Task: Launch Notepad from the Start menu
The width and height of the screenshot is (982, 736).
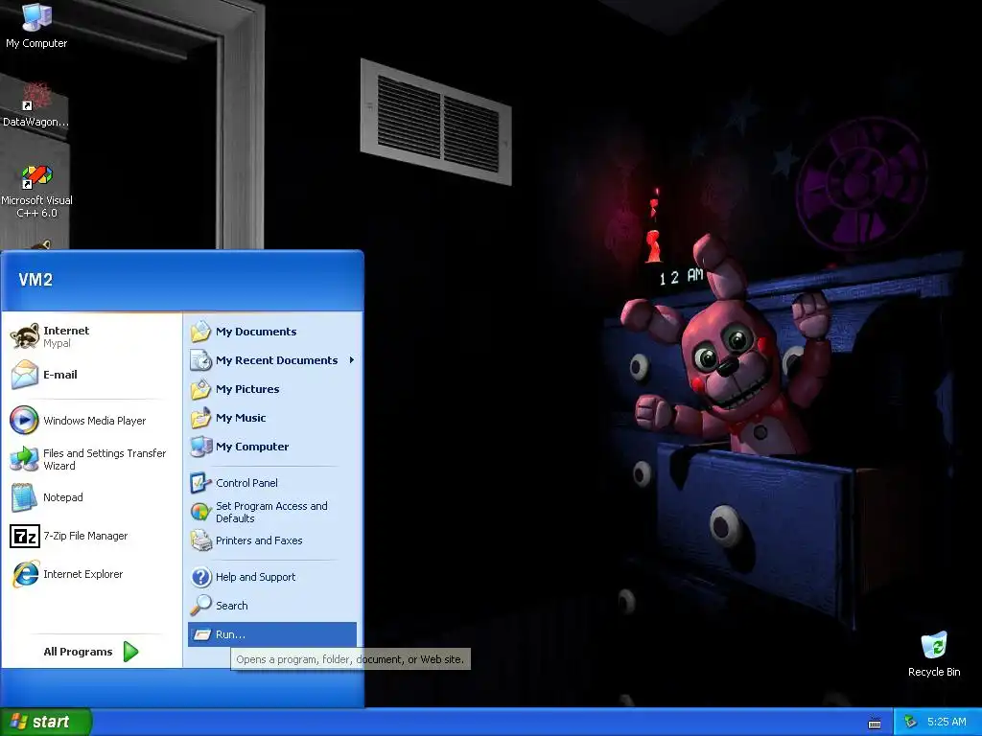Action: (x=91, y=497)
